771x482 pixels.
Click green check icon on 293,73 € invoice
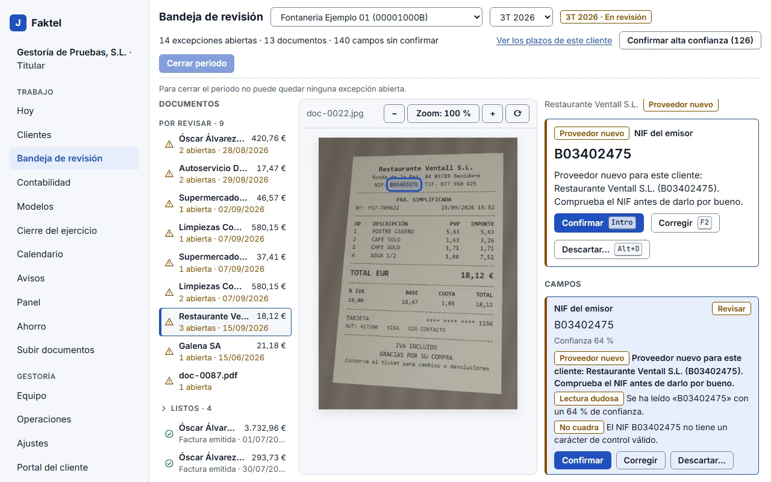pyautogui.click(x=169, y=463)
